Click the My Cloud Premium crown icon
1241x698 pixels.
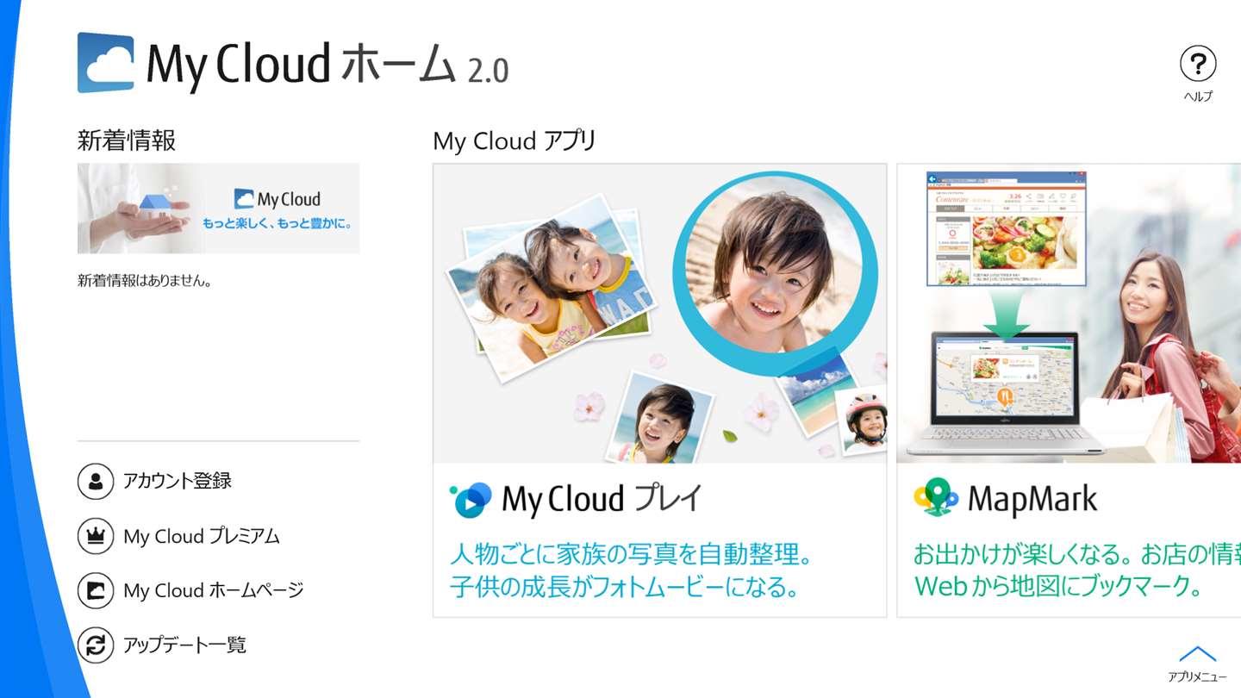point(96,536)
